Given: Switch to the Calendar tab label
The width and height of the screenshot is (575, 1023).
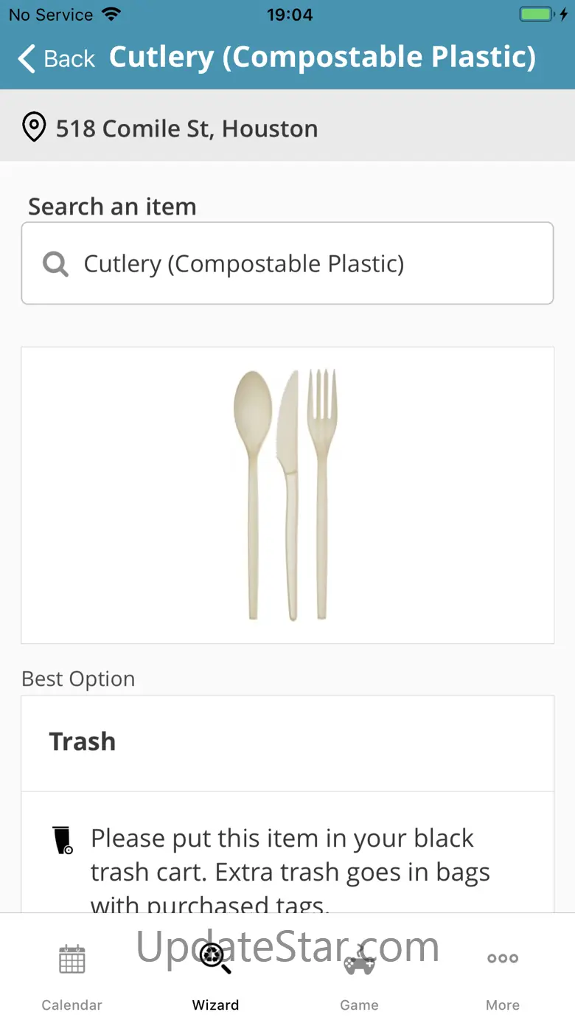Looking at the screenshot, I should pos(72,1005).
